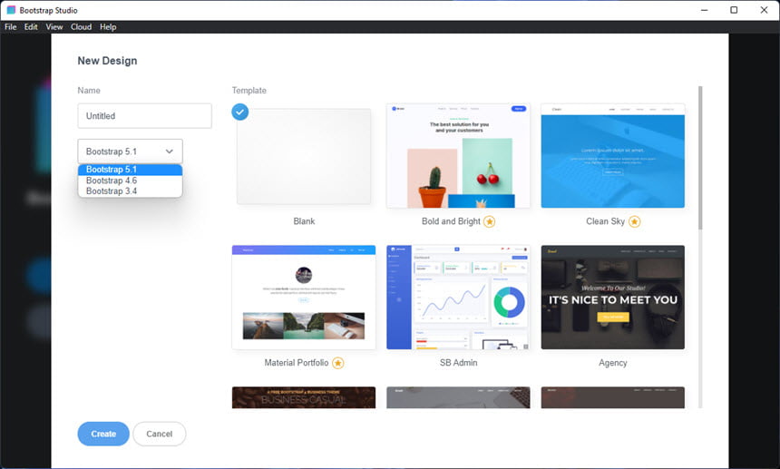
Task: Click the star badge beside Clean Sky
Action: click(634, 221)
